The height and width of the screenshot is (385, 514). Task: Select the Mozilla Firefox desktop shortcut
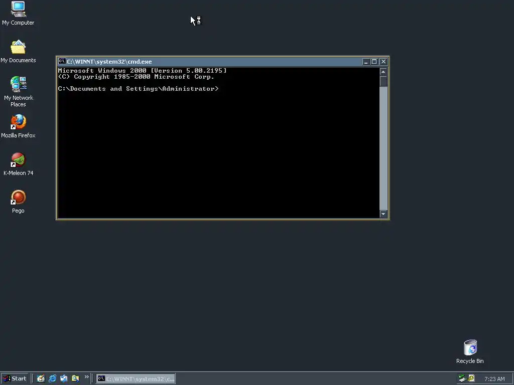pyautogui.click(x=18, y=126)
